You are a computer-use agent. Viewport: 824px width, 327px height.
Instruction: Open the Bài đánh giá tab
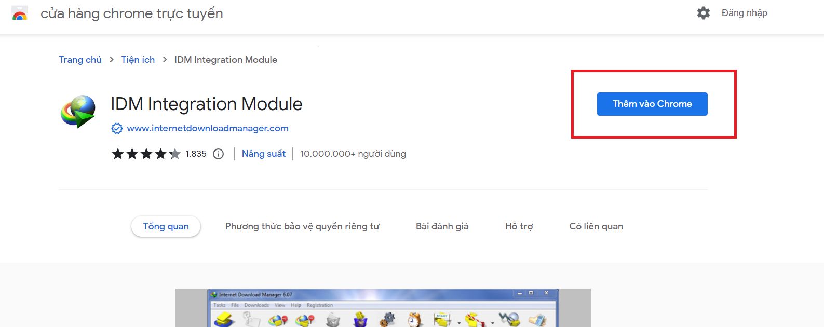tap(442, 226)
